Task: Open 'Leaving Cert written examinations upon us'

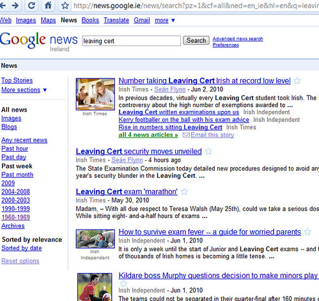Action: click(x=179, y=112)
